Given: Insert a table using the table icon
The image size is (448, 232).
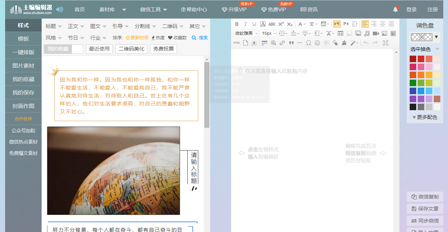Looking at the screenshot, I should pyautogui.click(x=340, y=33).
